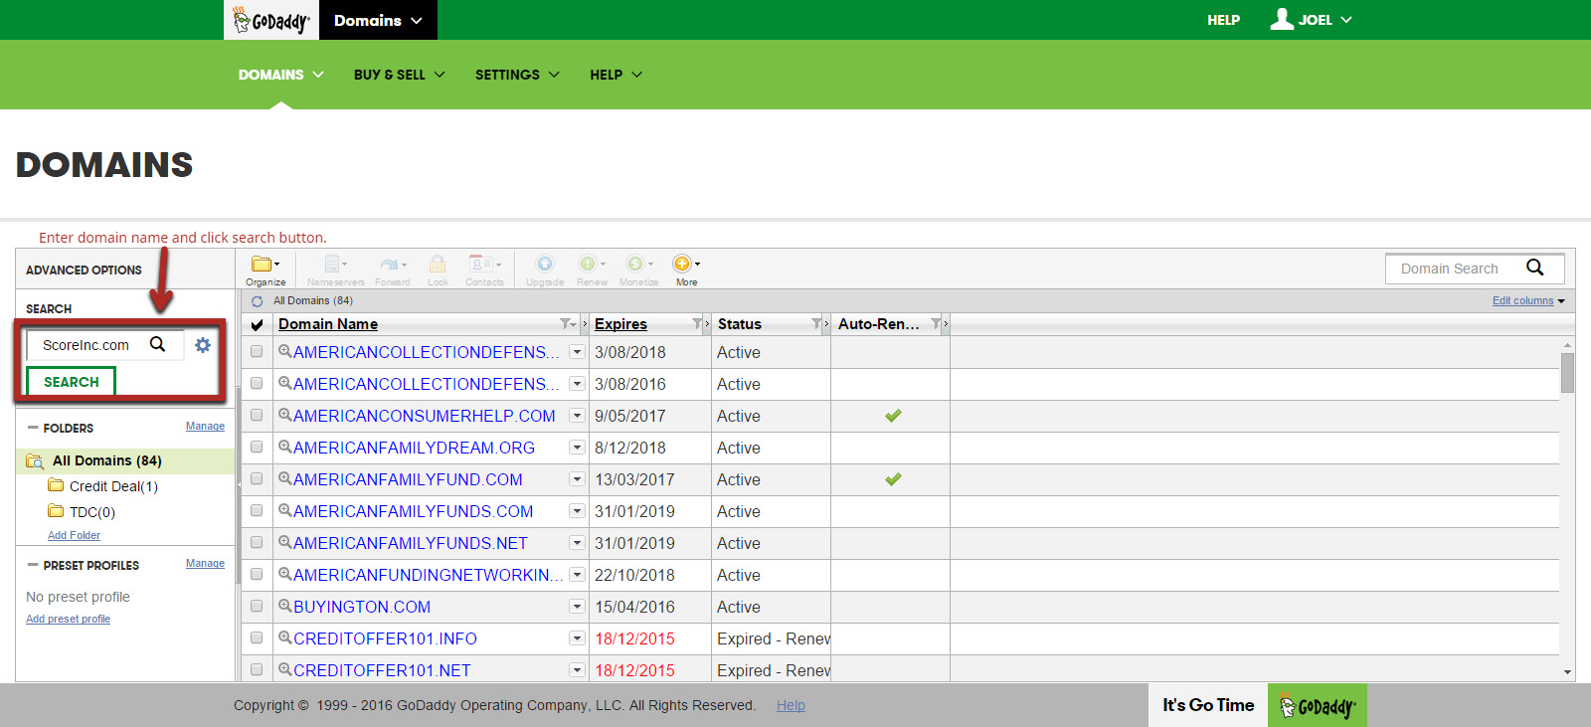Open dropdown arrow next to AMERICANFAMILYDREAM.ORG

click(x=577, y=448)
